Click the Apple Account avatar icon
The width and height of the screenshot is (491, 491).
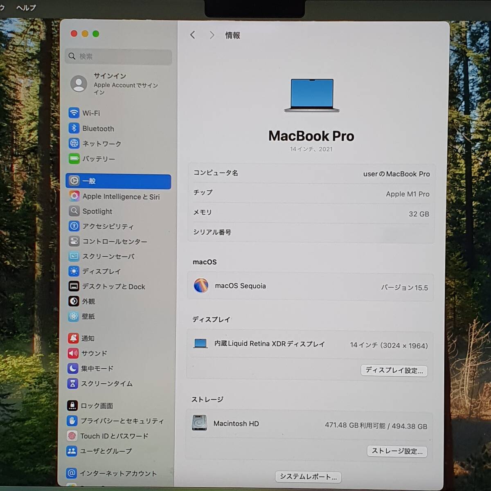click(x=79, y=83)
